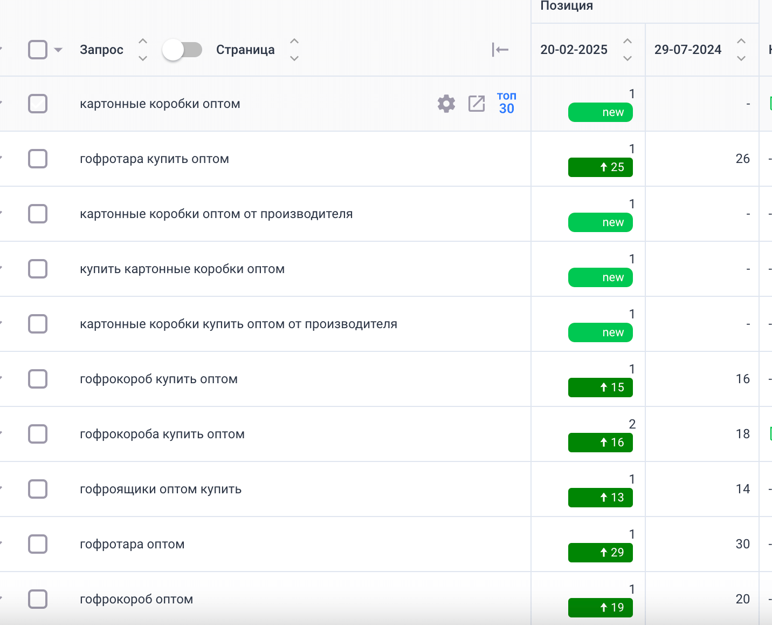
Task: Select checkbox for гофрокороб купить оптом
Action: (38, 379)
